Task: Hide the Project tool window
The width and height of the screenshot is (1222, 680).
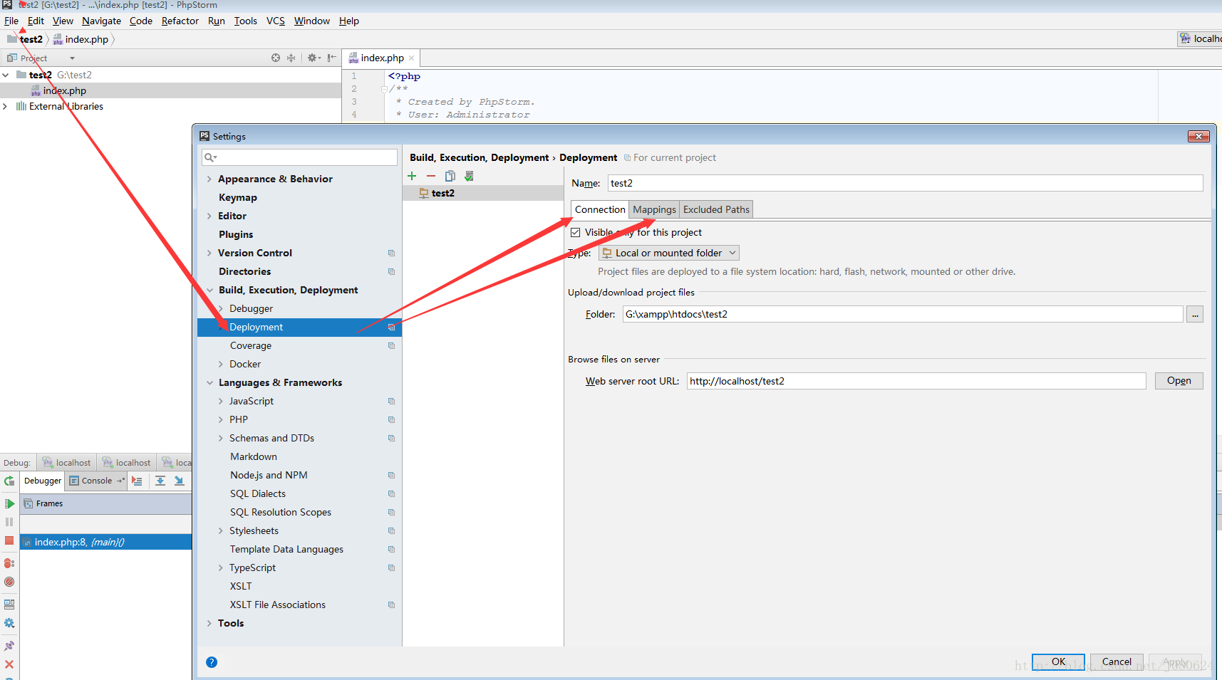Action: 332,58
